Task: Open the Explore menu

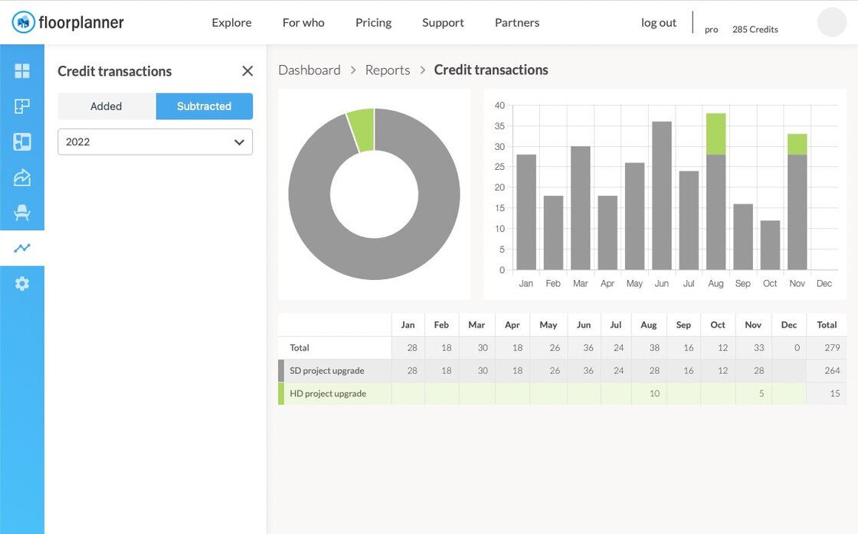Action: pyautogui.click(x=231, y=23)
